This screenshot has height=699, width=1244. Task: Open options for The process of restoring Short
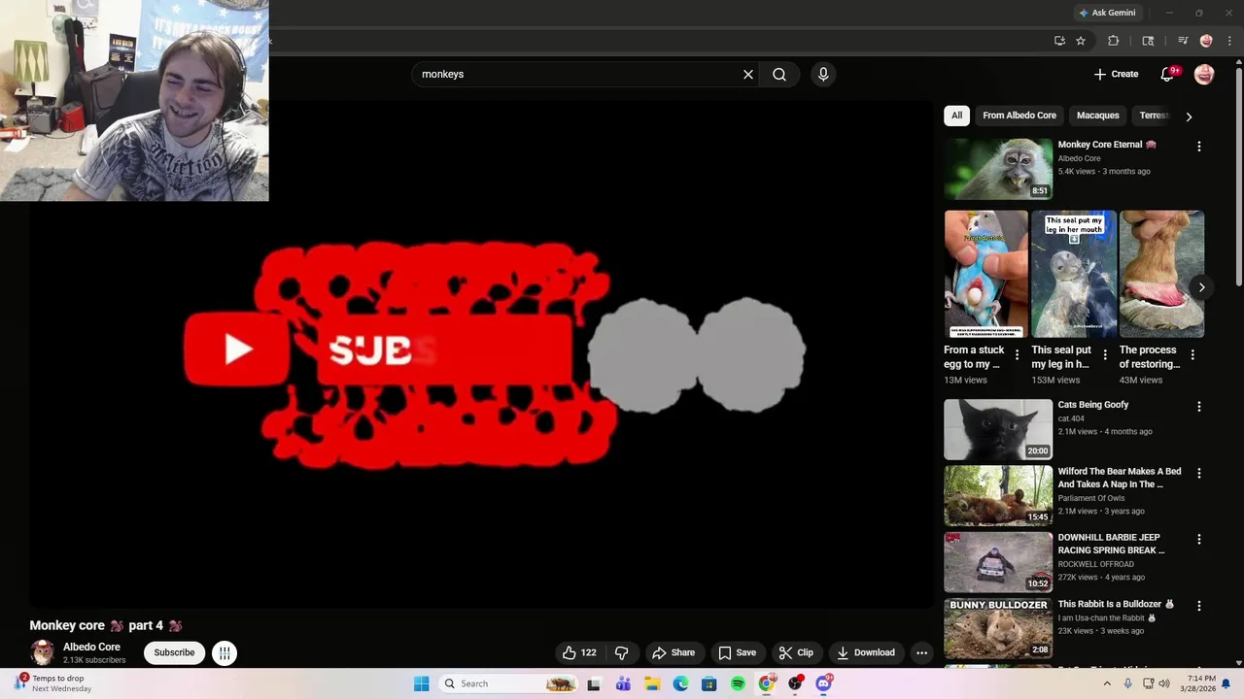click(x=1192, y=355)
